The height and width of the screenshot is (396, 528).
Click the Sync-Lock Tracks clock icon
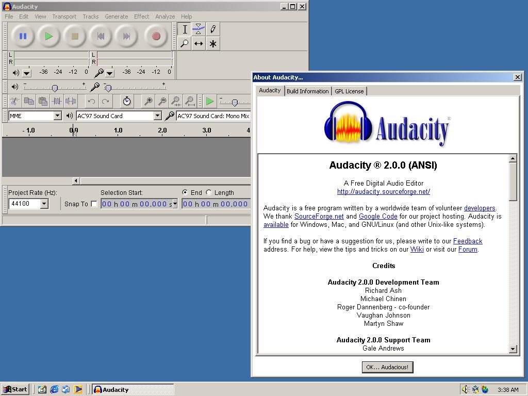(x=127, y=101)
